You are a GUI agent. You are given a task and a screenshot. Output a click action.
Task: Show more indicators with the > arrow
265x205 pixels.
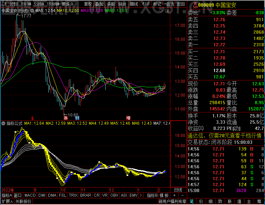click(141, 195)
